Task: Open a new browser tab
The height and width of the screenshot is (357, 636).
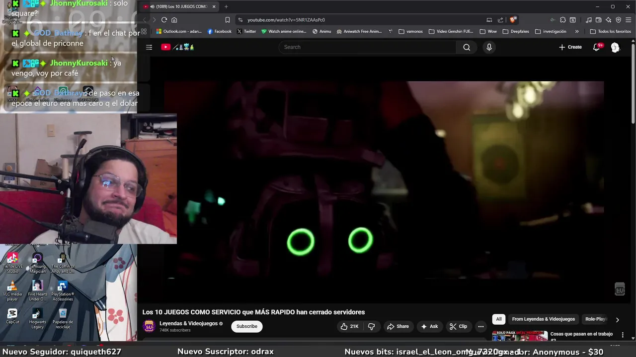Action: (226, 6)
